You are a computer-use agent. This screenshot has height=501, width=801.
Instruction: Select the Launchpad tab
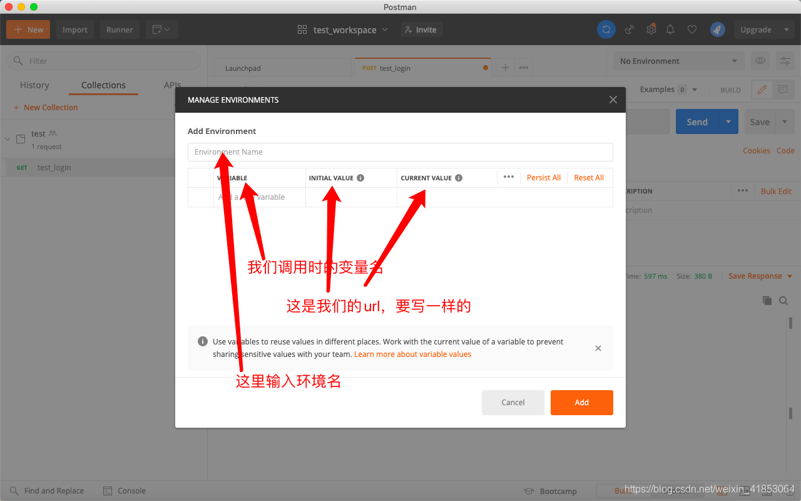283,68
